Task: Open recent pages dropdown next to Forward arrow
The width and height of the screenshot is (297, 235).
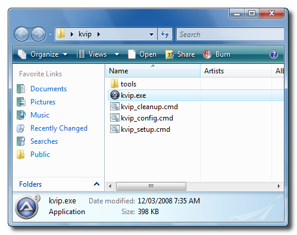Action: click(51, 35)
